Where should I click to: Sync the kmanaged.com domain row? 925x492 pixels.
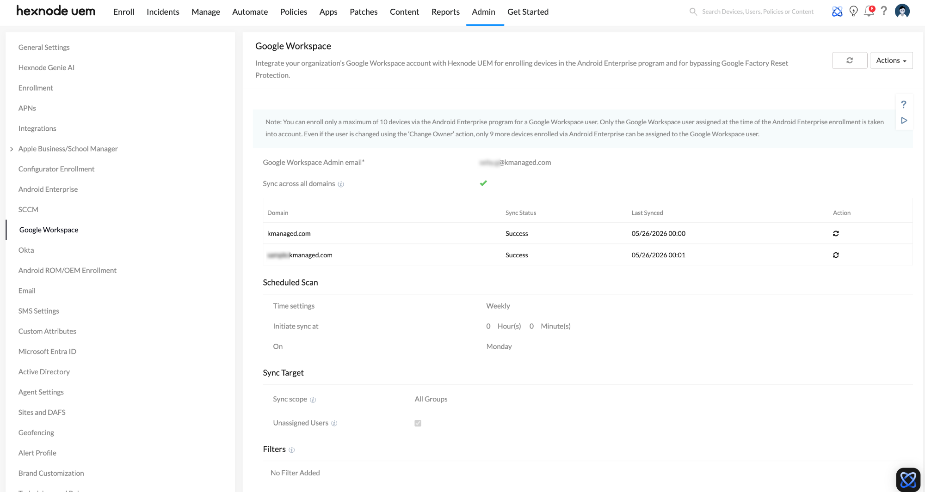(836, 234)
